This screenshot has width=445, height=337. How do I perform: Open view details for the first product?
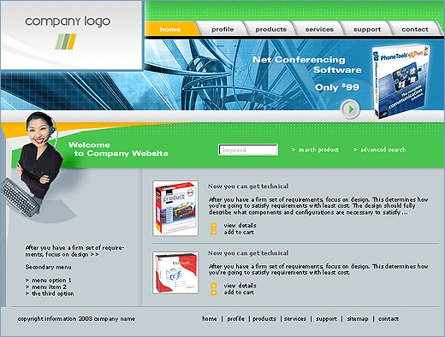pyautogui.click(x=240, y=225)
